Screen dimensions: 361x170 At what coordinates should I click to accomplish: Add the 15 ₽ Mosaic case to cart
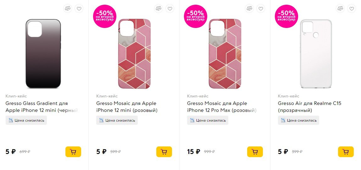[x=255, y=152]
